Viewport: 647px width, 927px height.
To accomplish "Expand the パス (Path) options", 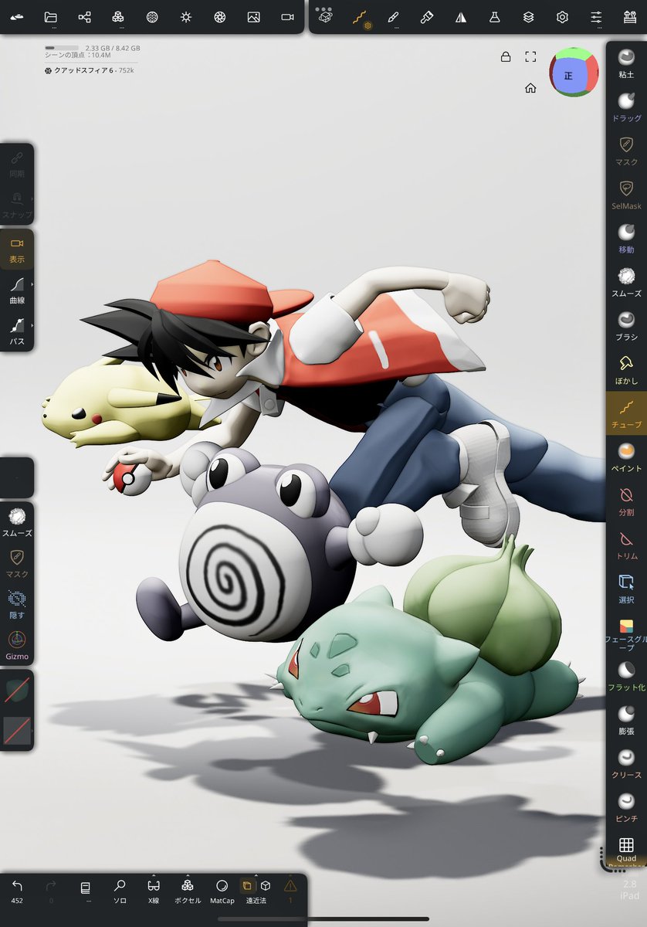I will 17,331.
